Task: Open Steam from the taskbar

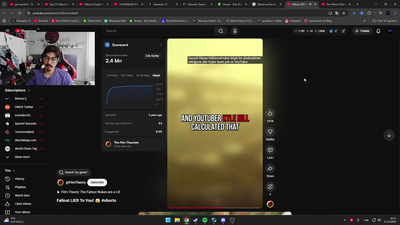Action: tap(196, 220)
